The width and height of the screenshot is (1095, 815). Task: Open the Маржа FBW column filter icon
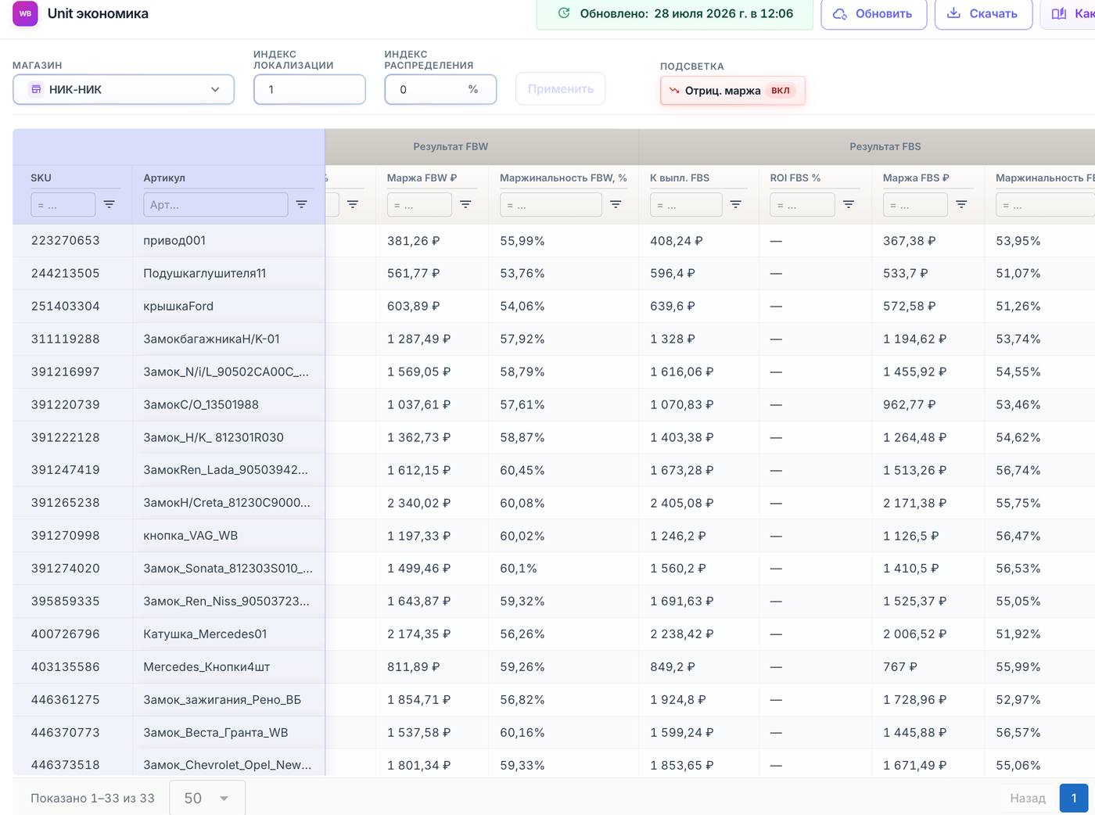(x=465, y=204)
